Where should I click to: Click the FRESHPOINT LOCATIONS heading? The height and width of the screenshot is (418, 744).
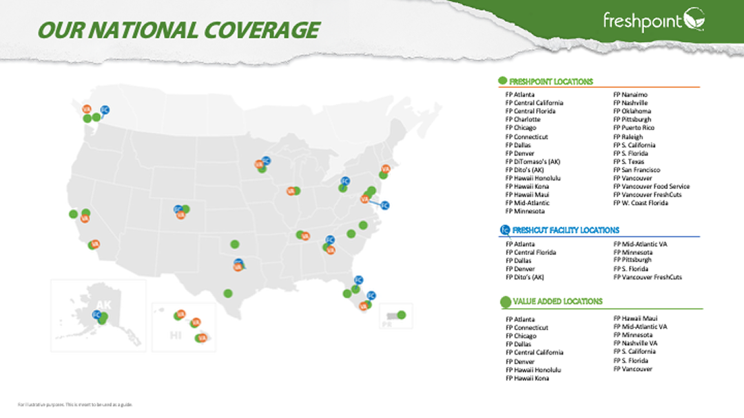551,81
